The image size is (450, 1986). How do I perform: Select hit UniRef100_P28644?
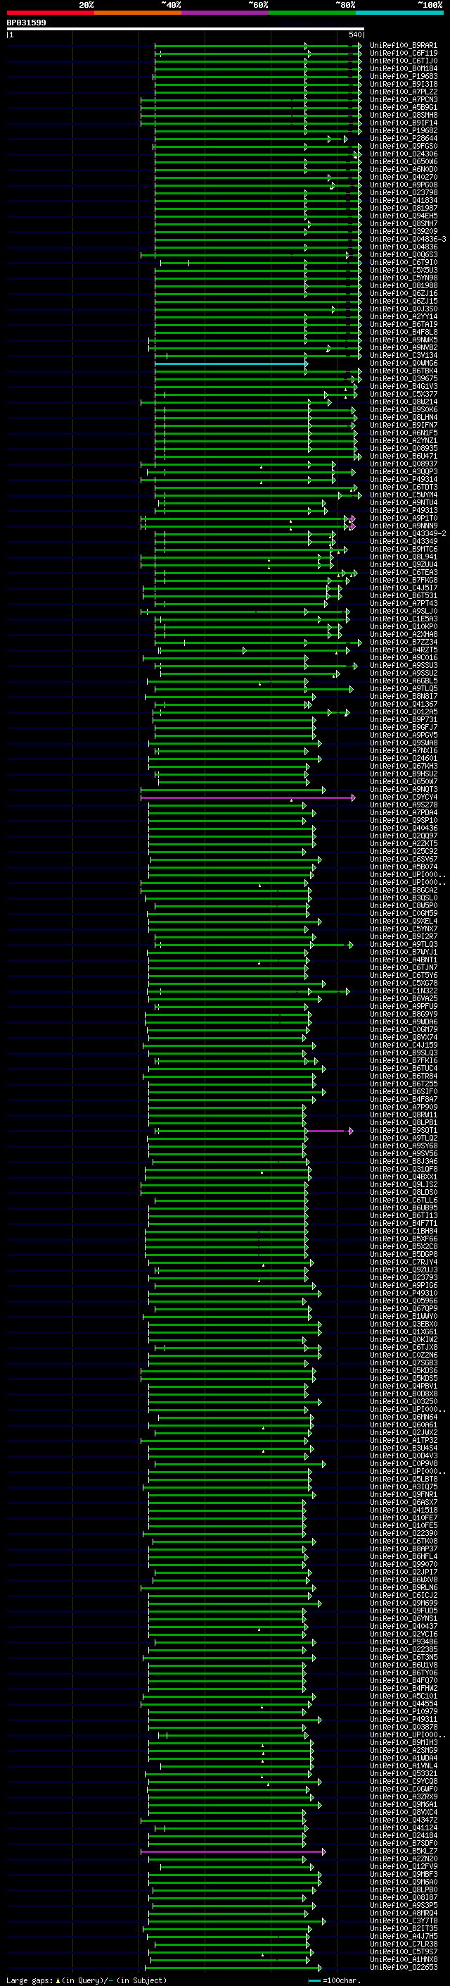(404, 139)
